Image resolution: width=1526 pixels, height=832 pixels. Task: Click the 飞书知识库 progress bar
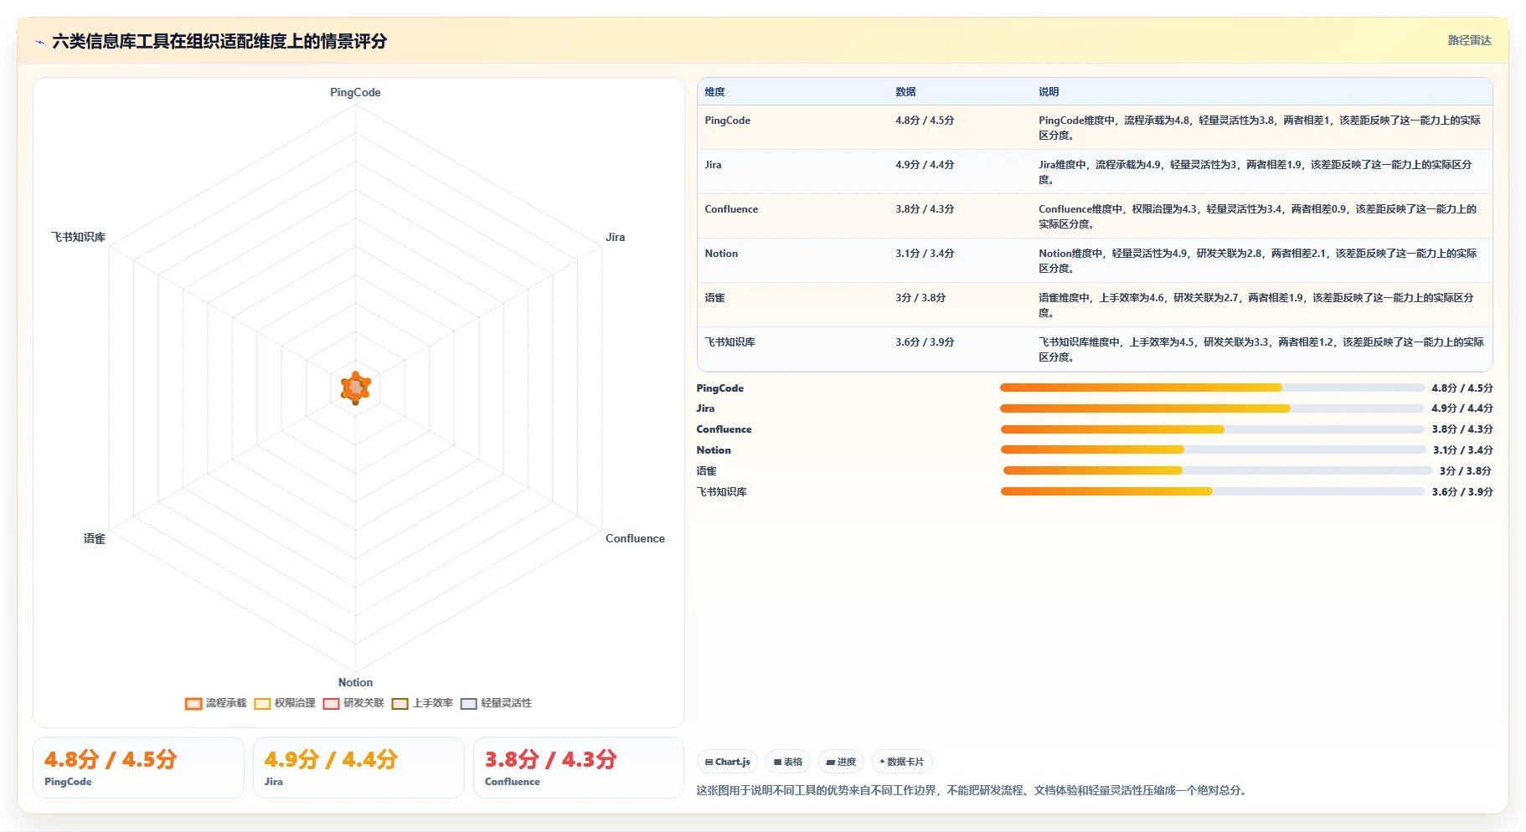1213,491
